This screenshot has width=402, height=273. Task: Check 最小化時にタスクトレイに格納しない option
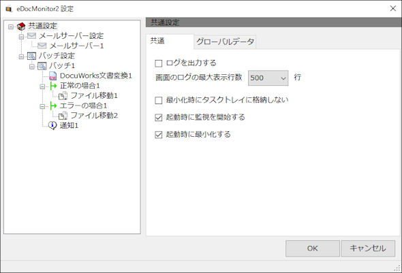point(159,100)
